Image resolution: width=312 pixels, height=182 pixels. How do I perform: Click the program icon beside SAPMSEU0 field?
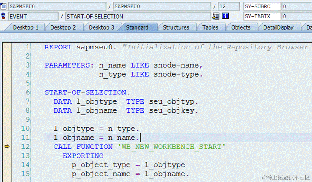tap(3, 6)
